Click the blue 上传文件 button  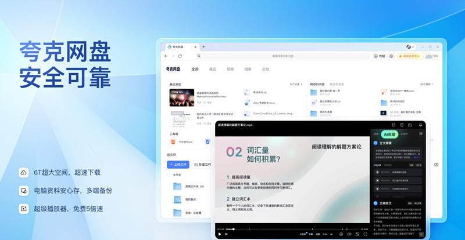point(178,165)
